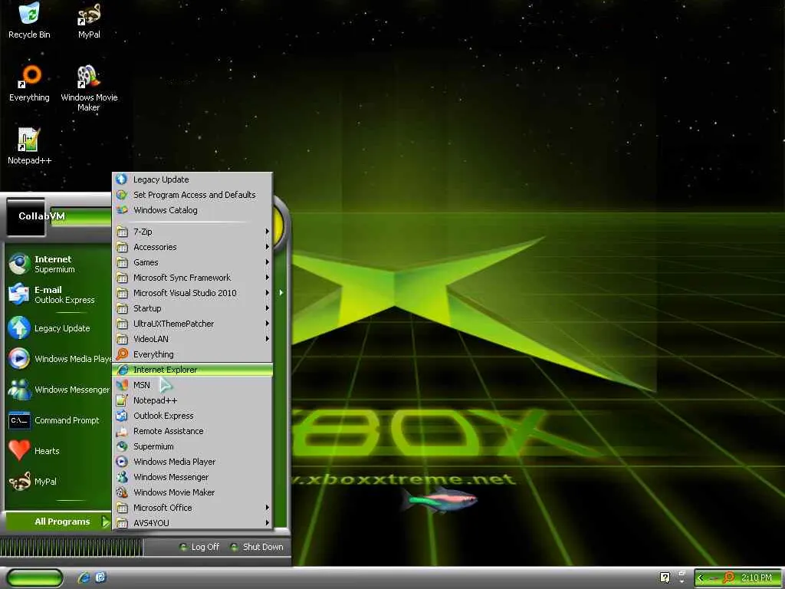Image resolution: width=785 pixels, height=589 pixels.
Task: Click the second quick launch icon on the taskbar
Action: (x=100, y=577)
